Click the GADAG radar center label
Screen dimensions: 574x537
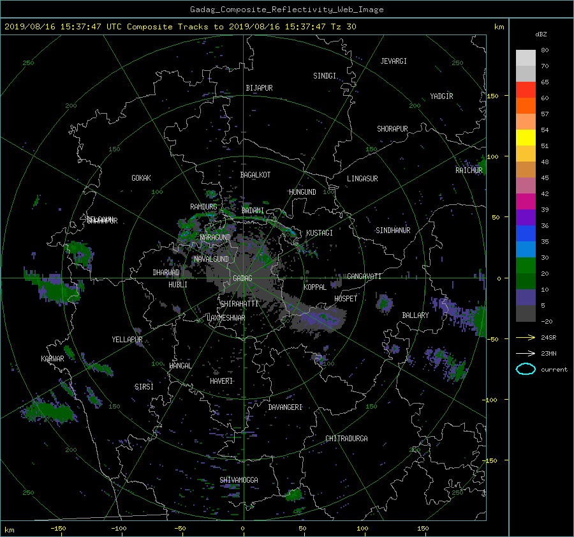coord(242,278)
